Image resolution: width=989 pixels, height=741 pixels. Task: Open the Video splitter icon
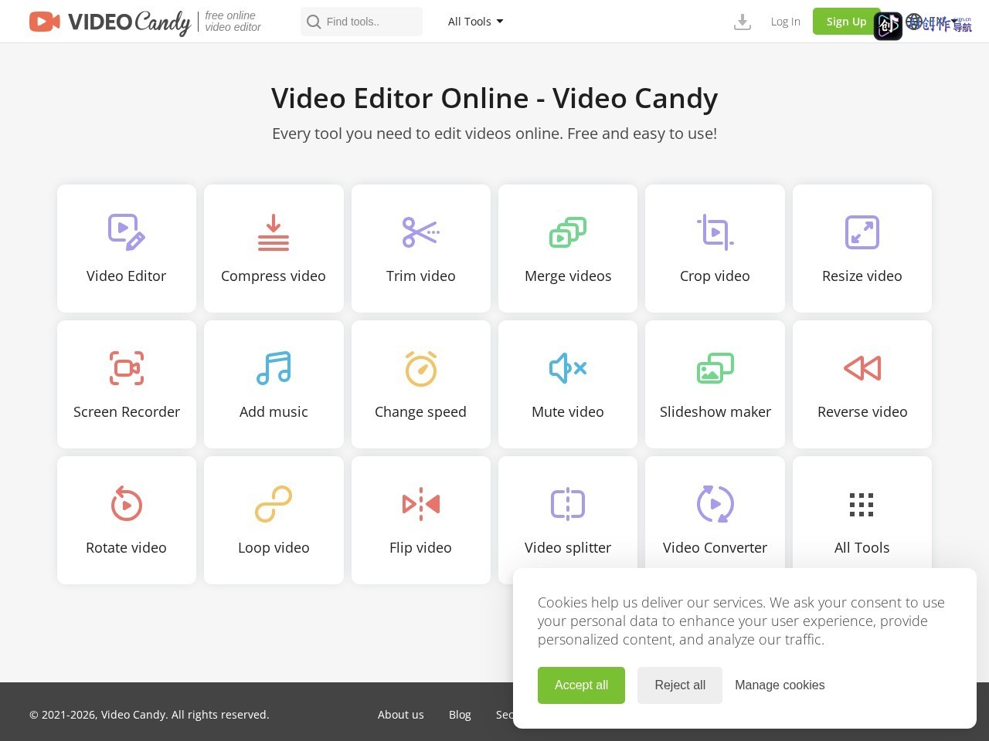(x=568, y=504)
